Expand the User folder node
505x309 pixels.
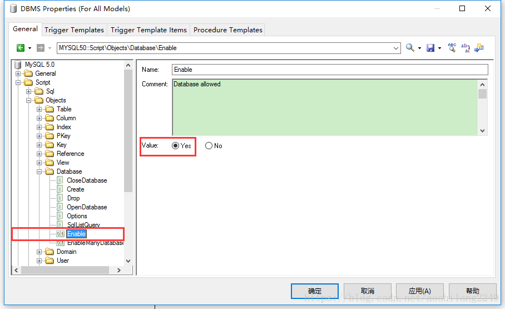point(39,261)
